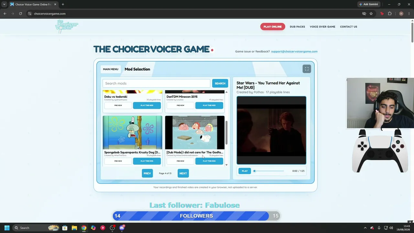The width and height of the screenshot is (414, 233).
Task: Go to the Play Online page
Action: click(x=273, y=27)
